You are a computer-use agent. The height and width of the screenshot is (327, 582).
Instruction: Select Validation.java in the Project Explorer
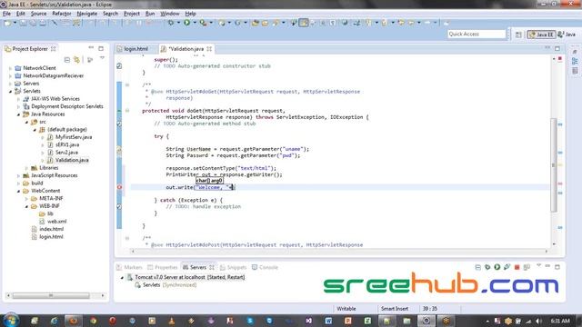click(72, 160)
